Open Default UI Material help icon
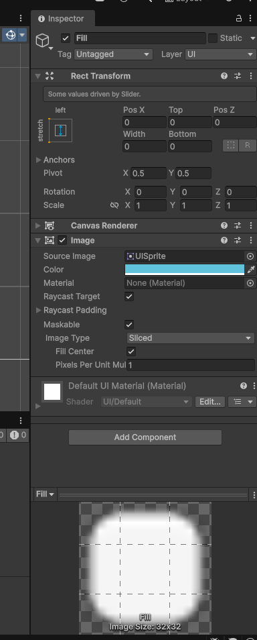The width and height of the screenshot is (257, 640). point(244,386)
